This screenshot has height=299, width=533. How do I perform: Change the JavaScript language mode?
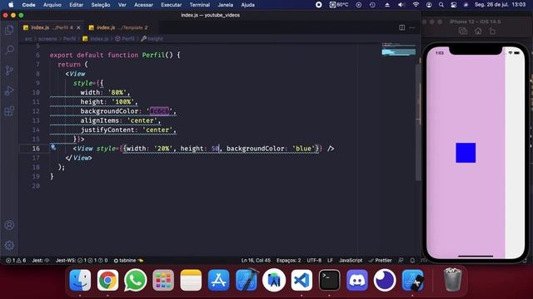[x=351, y=260]
